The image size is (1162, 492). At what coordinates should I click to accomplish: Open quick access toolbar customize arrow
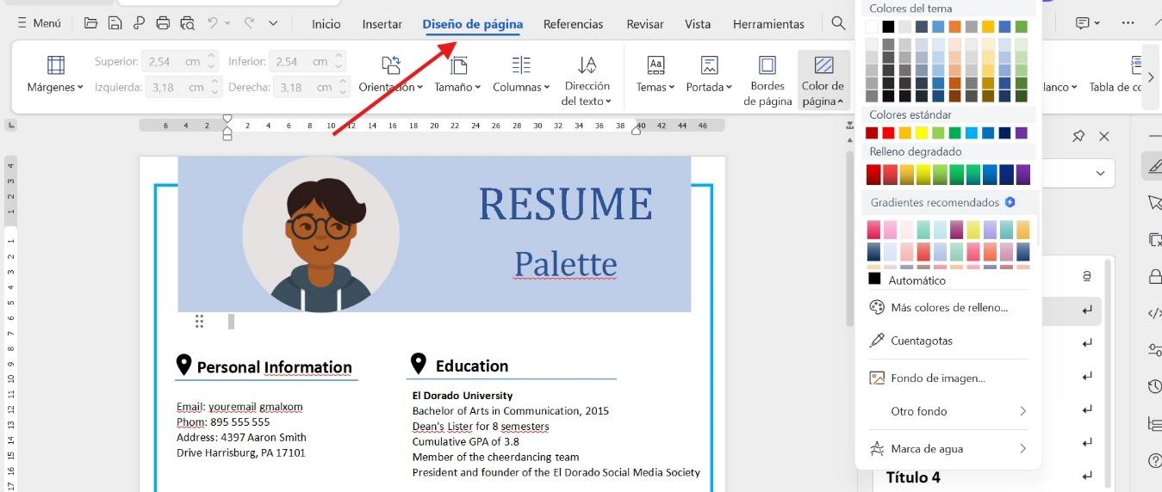pyautogui.click(x=273, y=23)
